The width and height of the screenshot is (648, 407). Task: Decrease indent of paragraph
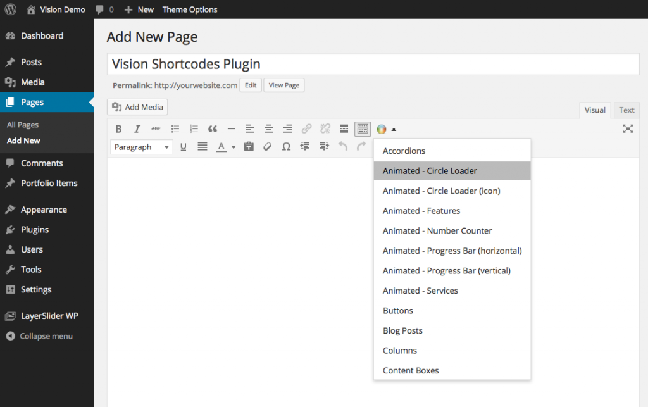pos(305,146)
